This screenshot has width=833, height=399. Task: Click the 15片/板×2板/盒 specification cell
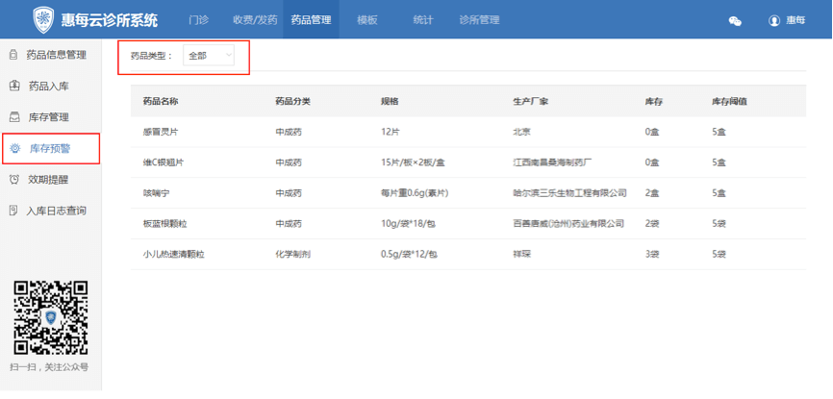[413, 162]
